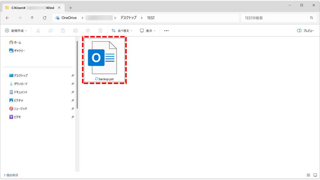Rename backup.pst via the rename icon
The height and width of the screenshot is (180, 320).
coord(75,30)
